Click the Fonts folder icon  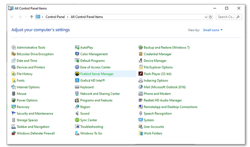click(x=14, y=81)
